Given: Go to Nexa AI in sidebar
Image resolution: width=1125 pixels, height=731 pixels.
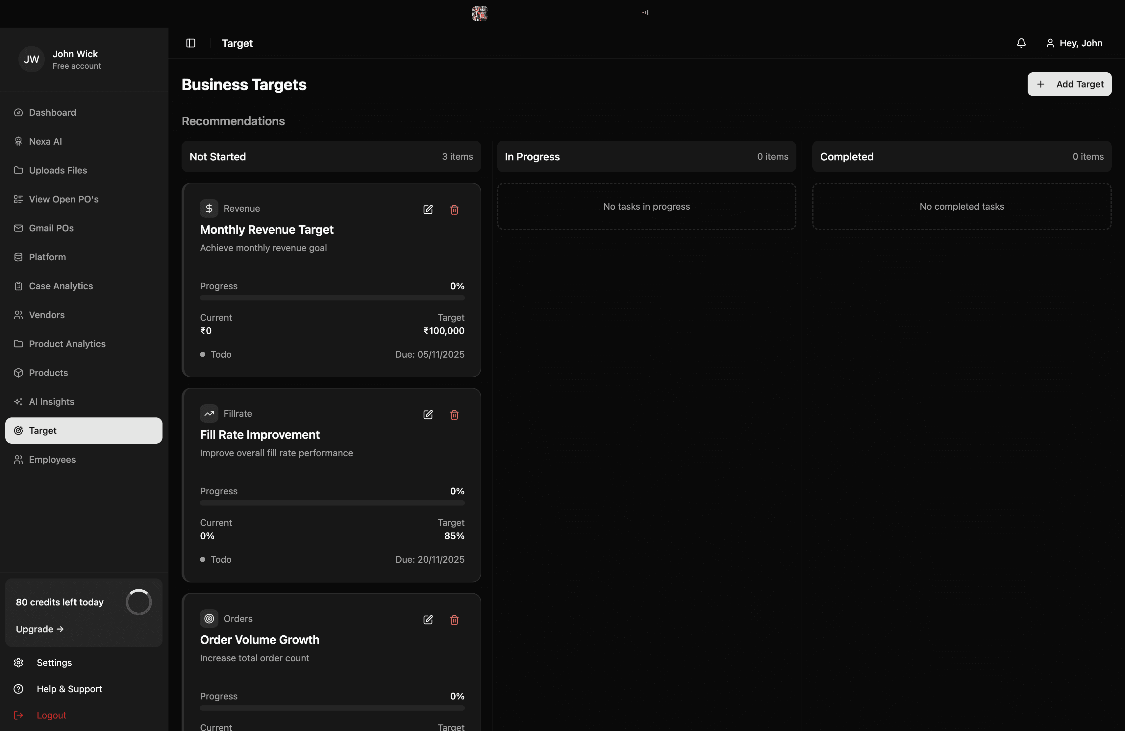Looking at the screenshot, I should tap(45, 141).
